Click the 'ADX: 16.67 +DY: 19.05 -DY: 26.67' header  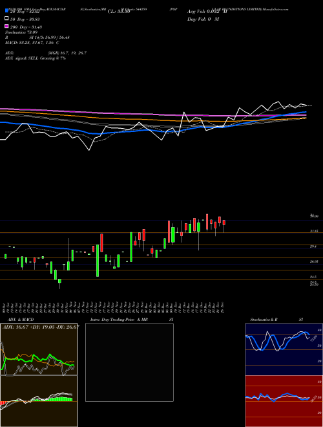[x=41, y=327]
